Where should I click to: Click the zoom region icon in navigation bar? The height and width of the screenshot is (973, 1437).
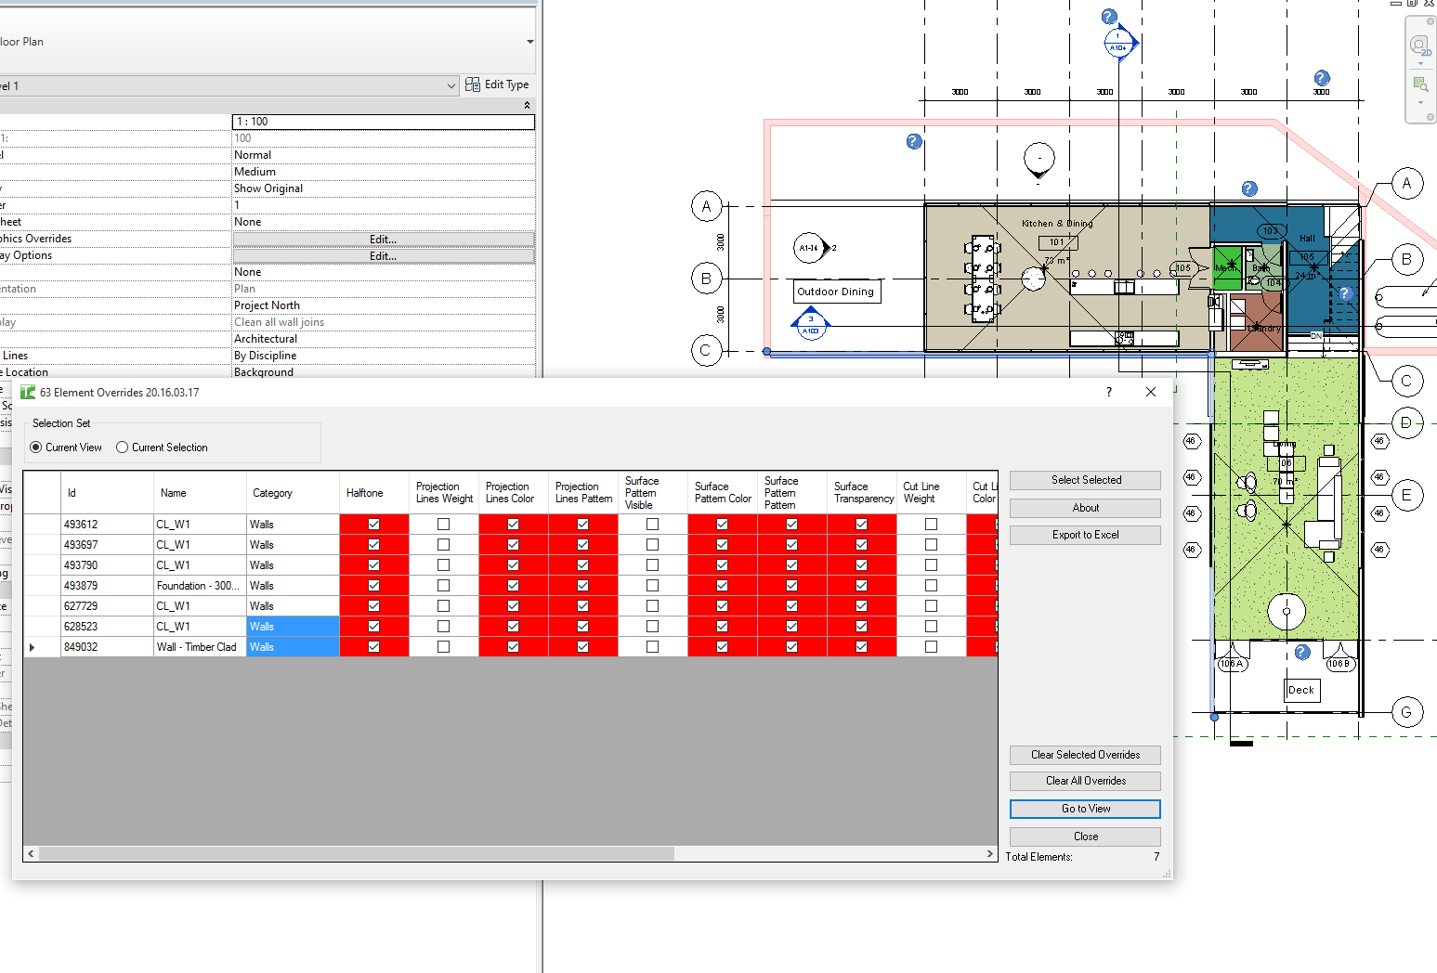1419,84
